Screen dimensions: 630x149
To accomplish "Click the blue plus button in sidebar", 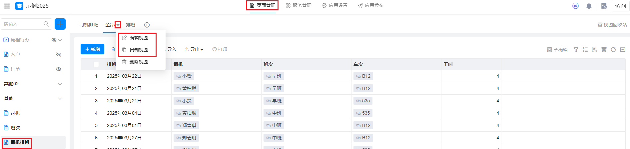I will click(60, 24).
